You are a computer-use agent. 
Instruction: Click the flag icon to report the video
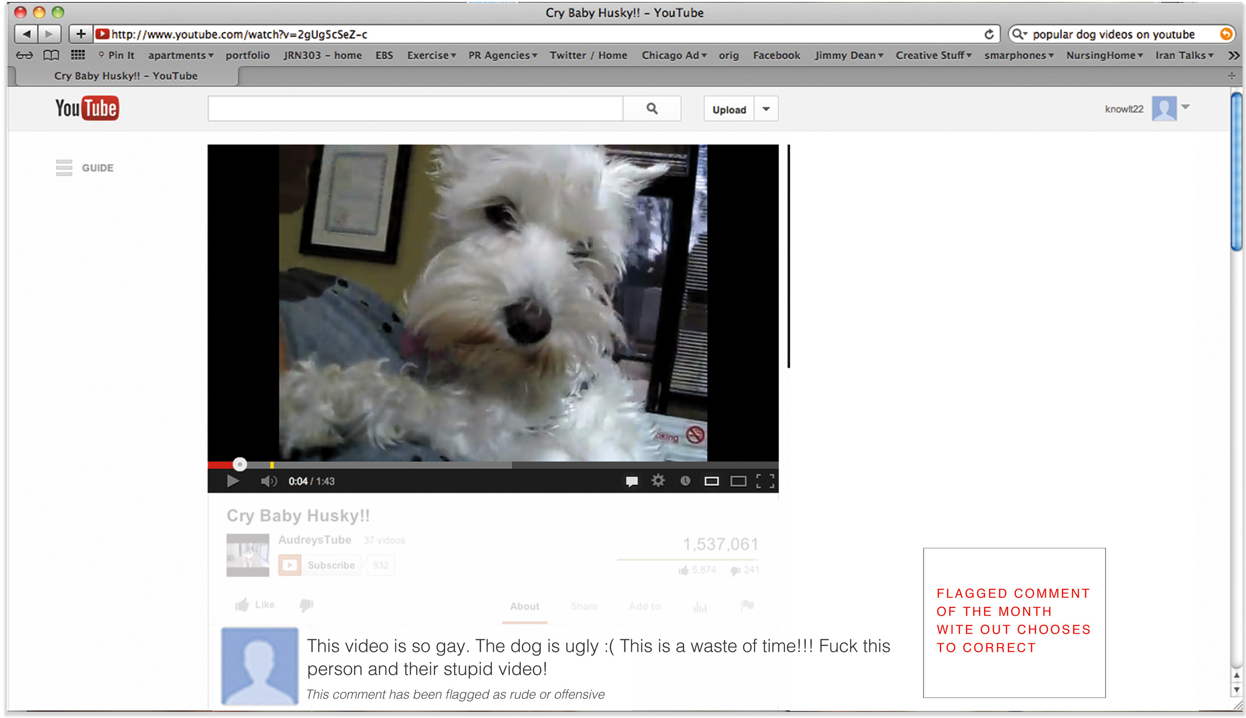[x=748, y=606]
